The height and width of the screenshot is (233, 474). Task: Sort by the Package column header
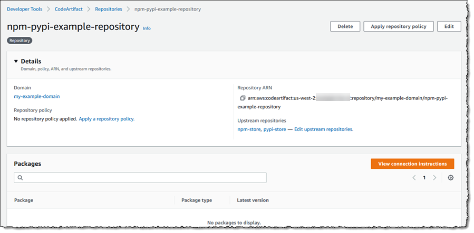(x=24, y=200)
